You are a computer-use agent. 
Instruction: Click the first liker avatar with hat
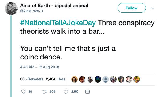(75, 79)
